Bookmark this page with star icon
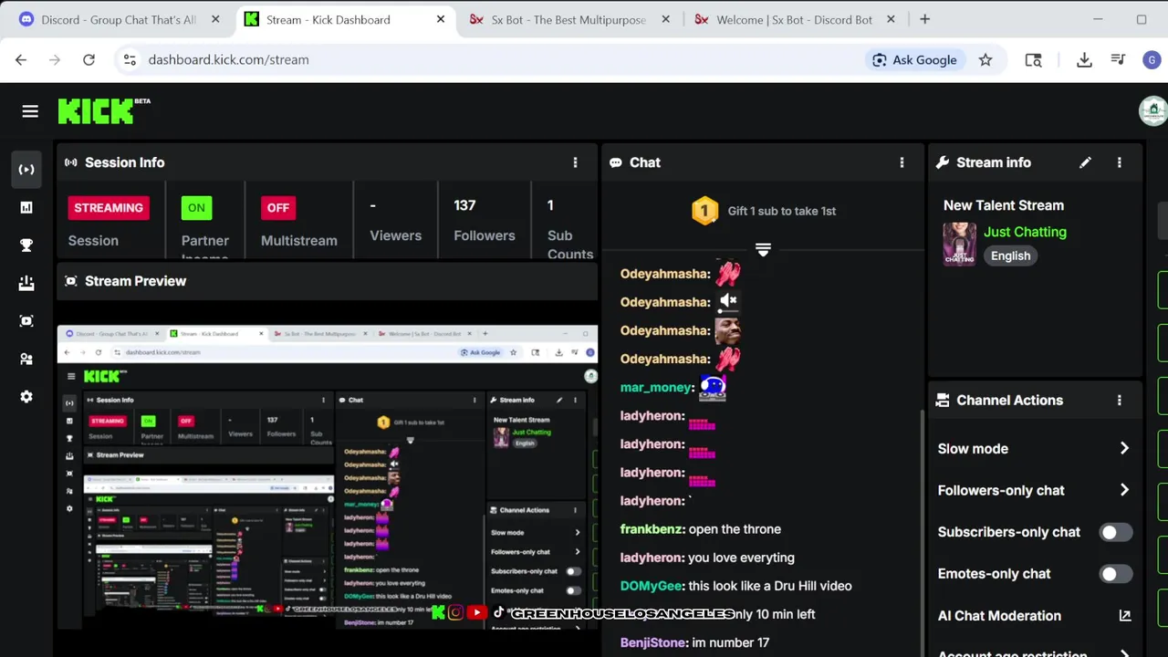1168x657 pixels. pos(985,59)
